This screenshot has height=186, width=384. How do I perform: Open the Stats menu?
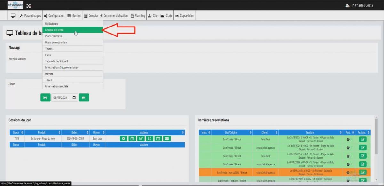coord(166,16)
